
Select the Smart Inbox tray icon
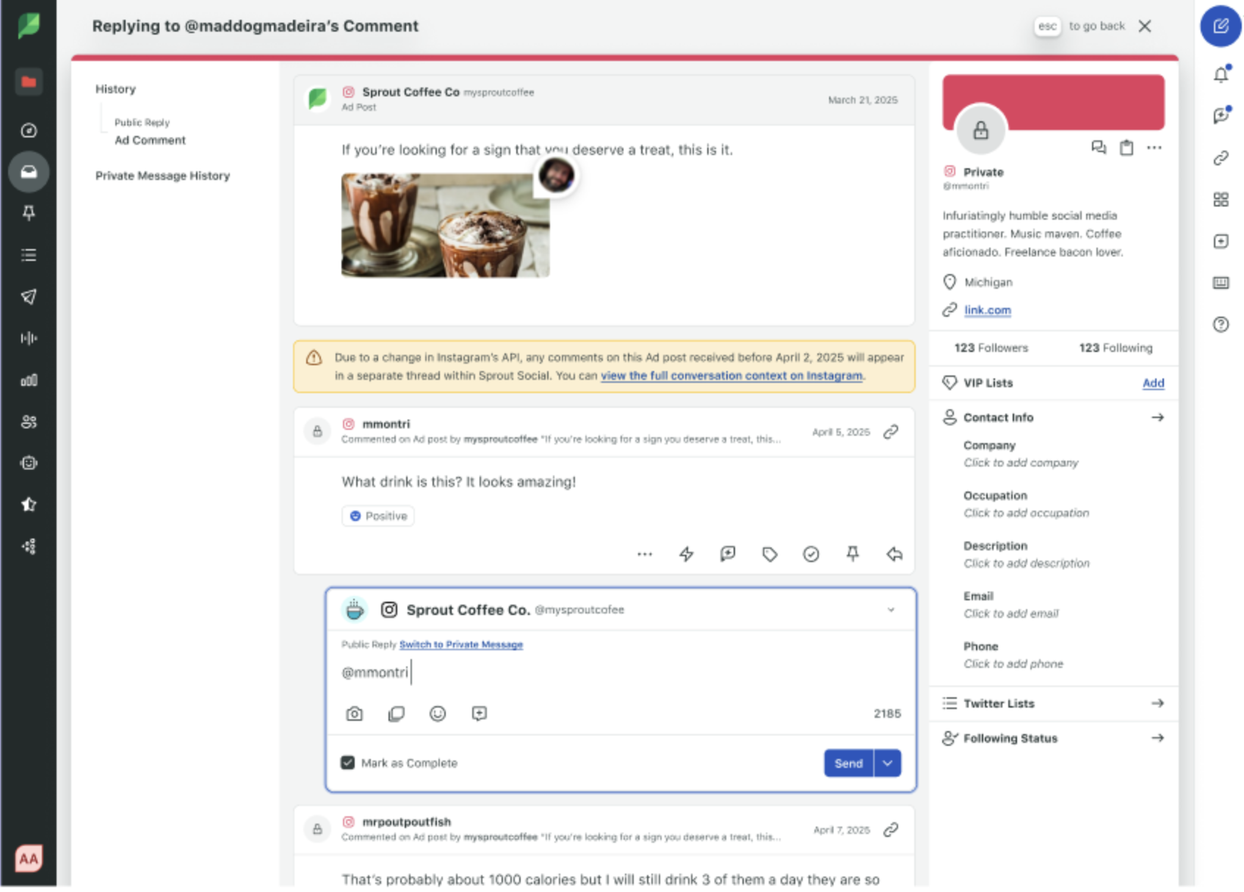[x=29, y=171]
